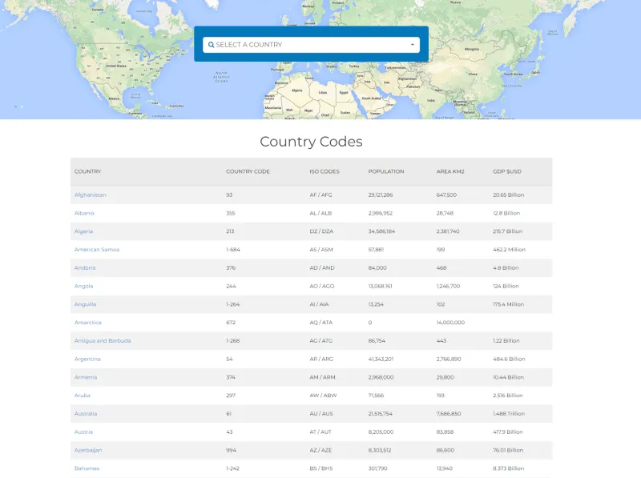Click the Angola country link
Viewport: 641px width, 478px height.
click(x=84, y=286)
